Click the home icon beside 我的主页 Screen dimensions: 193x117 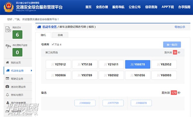[7, 63]
